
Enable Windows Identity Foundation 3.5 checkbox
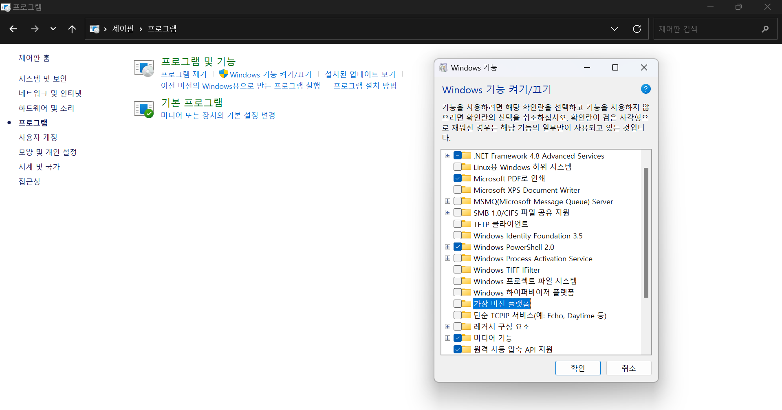coord(458,235)
